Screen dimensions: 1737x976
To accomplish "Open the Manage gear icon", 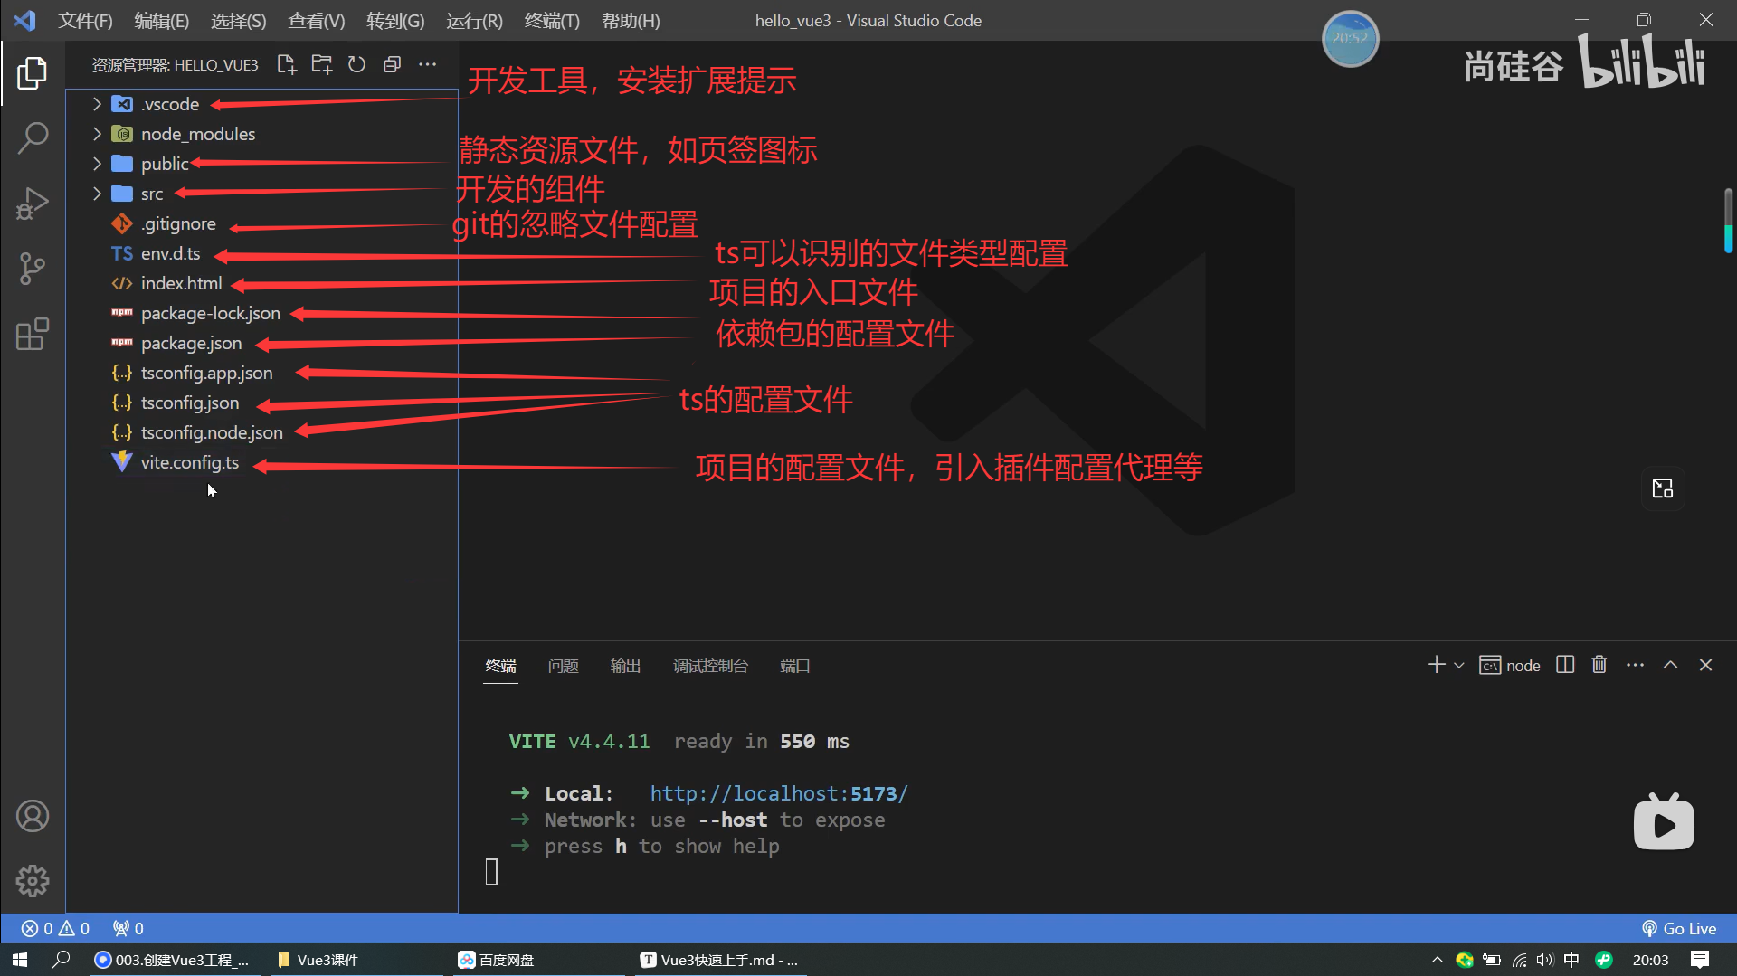I will (x=33, y=880).
